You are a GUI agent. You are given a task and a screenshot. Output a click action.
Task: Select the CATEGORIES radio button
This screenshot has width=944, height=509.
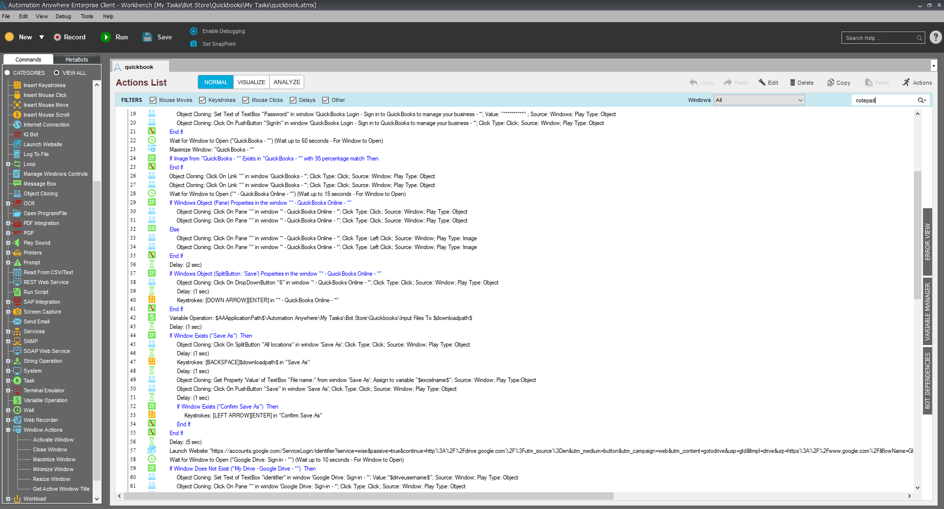pos(7,73)
